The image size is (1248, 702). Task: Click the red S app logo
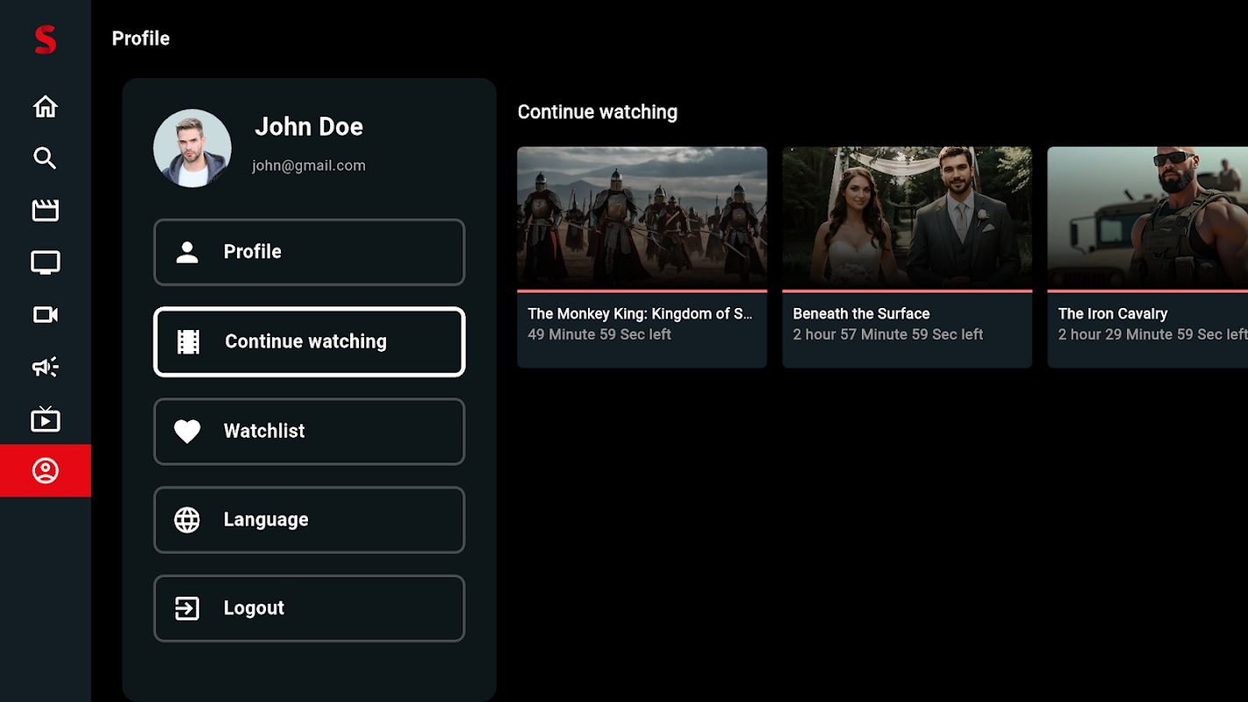coord(46,39)
